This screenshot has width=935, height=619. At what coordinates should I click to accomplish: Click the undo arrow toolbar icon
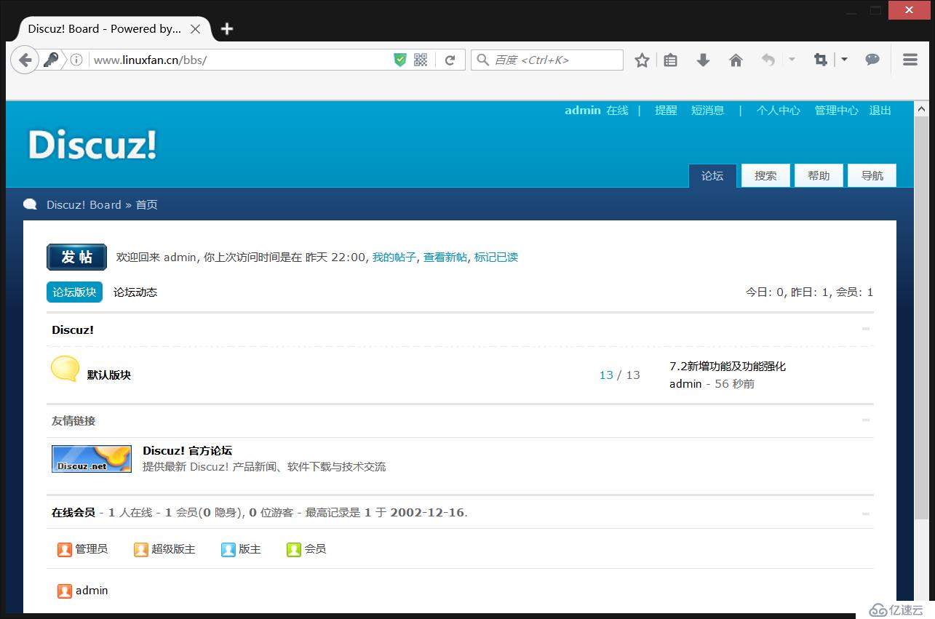click(768, 60)
